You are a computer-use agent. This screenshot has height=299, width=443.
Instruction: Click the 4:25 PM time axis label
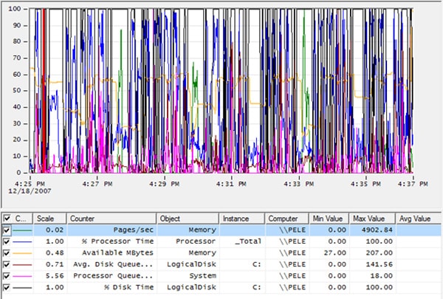pyautogui.click(x=30, y=184)
